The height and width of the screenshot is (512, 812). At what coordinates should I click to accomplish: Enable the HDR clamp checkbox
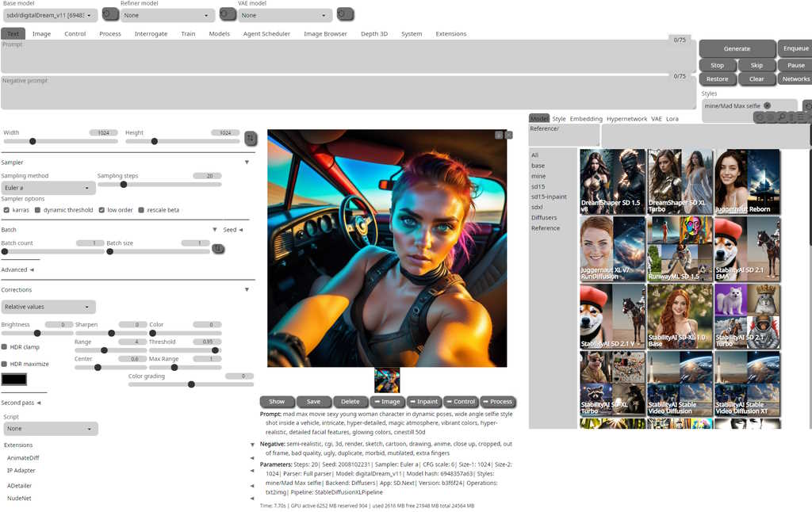[5, 347]
